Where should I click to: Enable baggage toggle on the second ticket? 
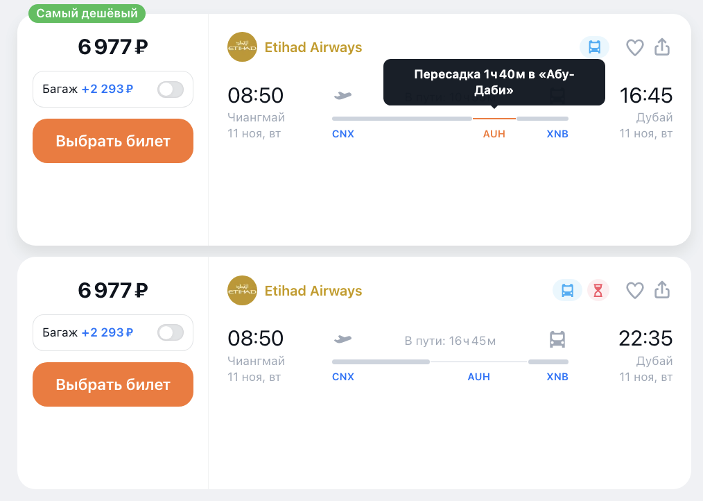[x=171, y=332]
